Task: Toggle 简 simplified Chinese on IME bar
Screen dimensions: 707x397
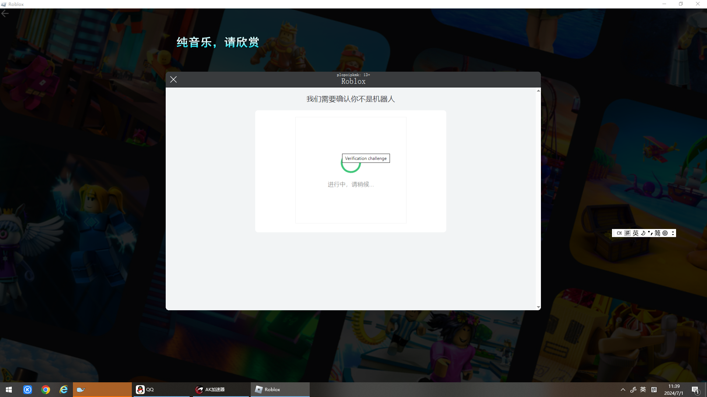Action: (657, 233)
